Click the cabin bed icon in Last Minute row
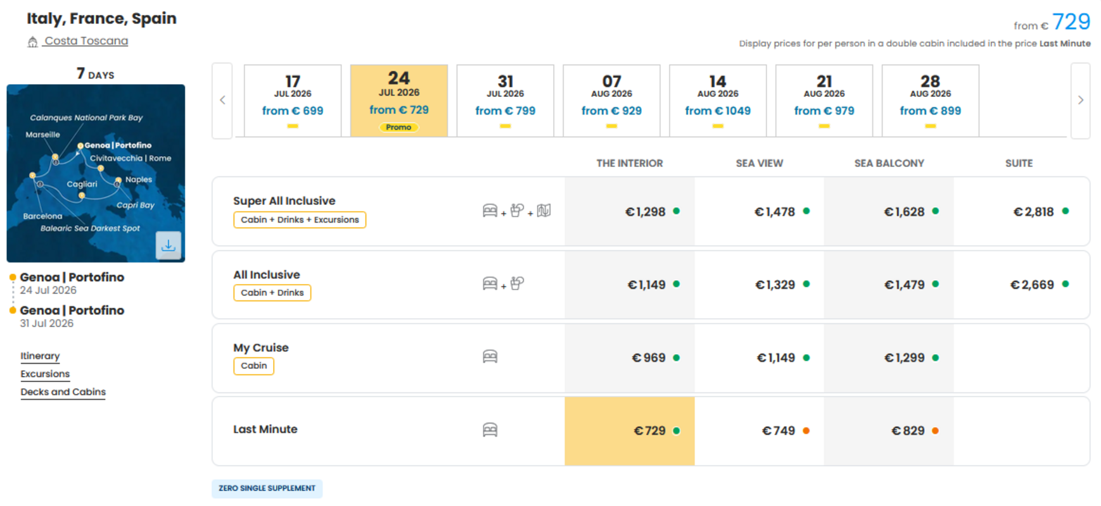Image resolution: width=1101 pixels, height=506 pixels. pyautogui.click(x=490, y=430)
